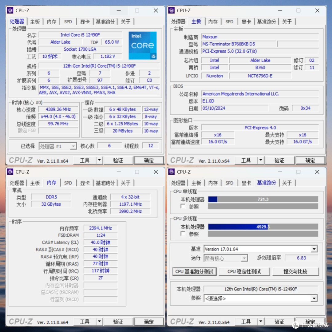Click thread count value 12
The height and width of the screenshot is (332, 332).
(151, 146)
